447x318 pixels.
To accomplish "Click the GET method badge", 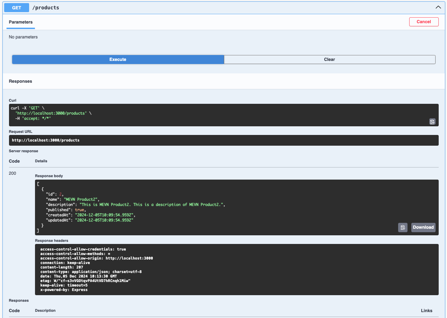I will (16, 7).
